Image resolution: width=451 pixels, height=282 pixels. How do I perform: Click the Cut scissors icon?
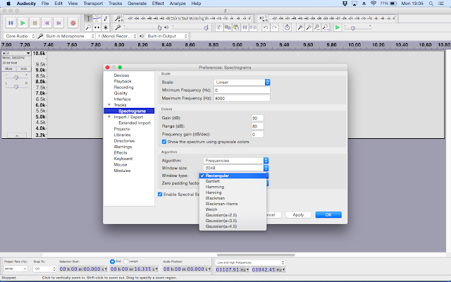click(219, 27)
